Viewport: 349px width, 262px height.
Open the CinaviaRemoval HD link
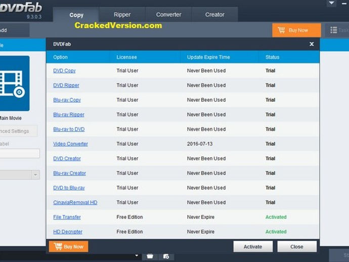coord(75,202)
